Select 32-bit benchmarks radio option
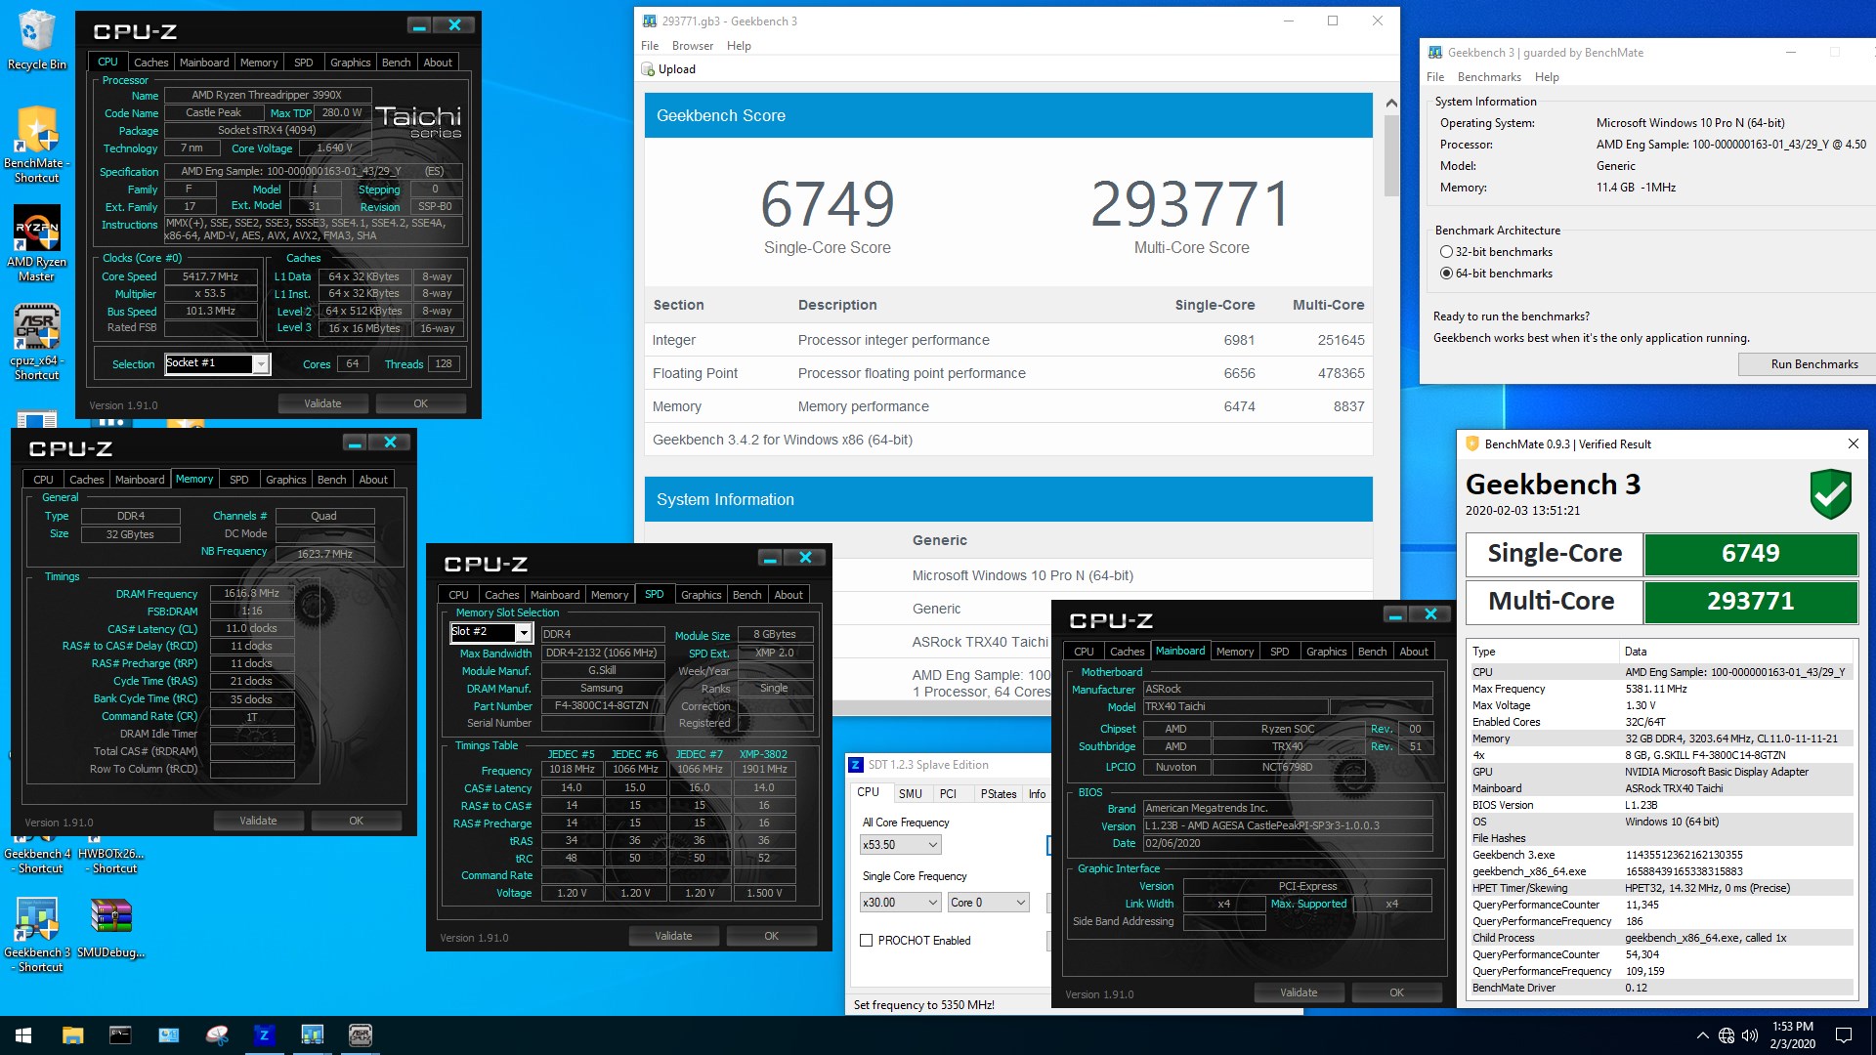The height and width of the screenshot is (1055, 1876). 1446,252
